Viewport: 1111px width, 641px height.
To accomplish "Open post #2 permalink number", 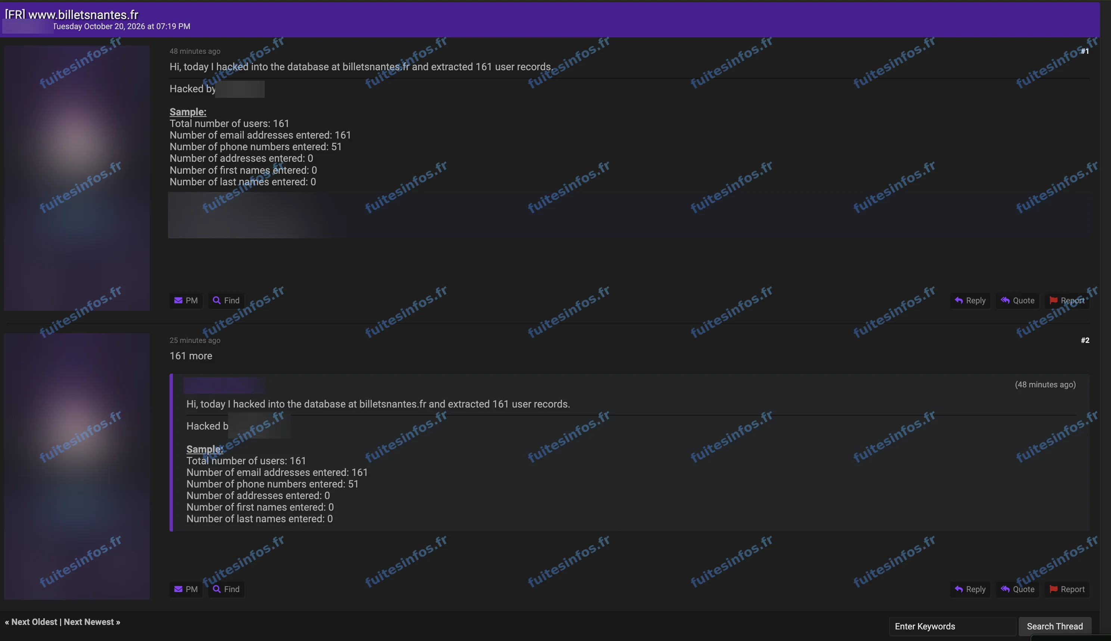I will [x=1085, y=340].
